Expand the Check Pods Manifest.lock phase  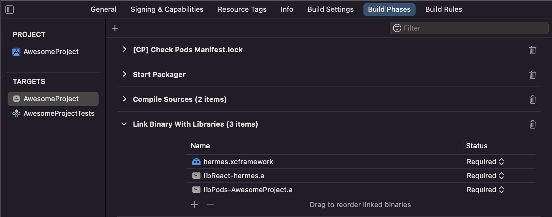pos(124,49)
